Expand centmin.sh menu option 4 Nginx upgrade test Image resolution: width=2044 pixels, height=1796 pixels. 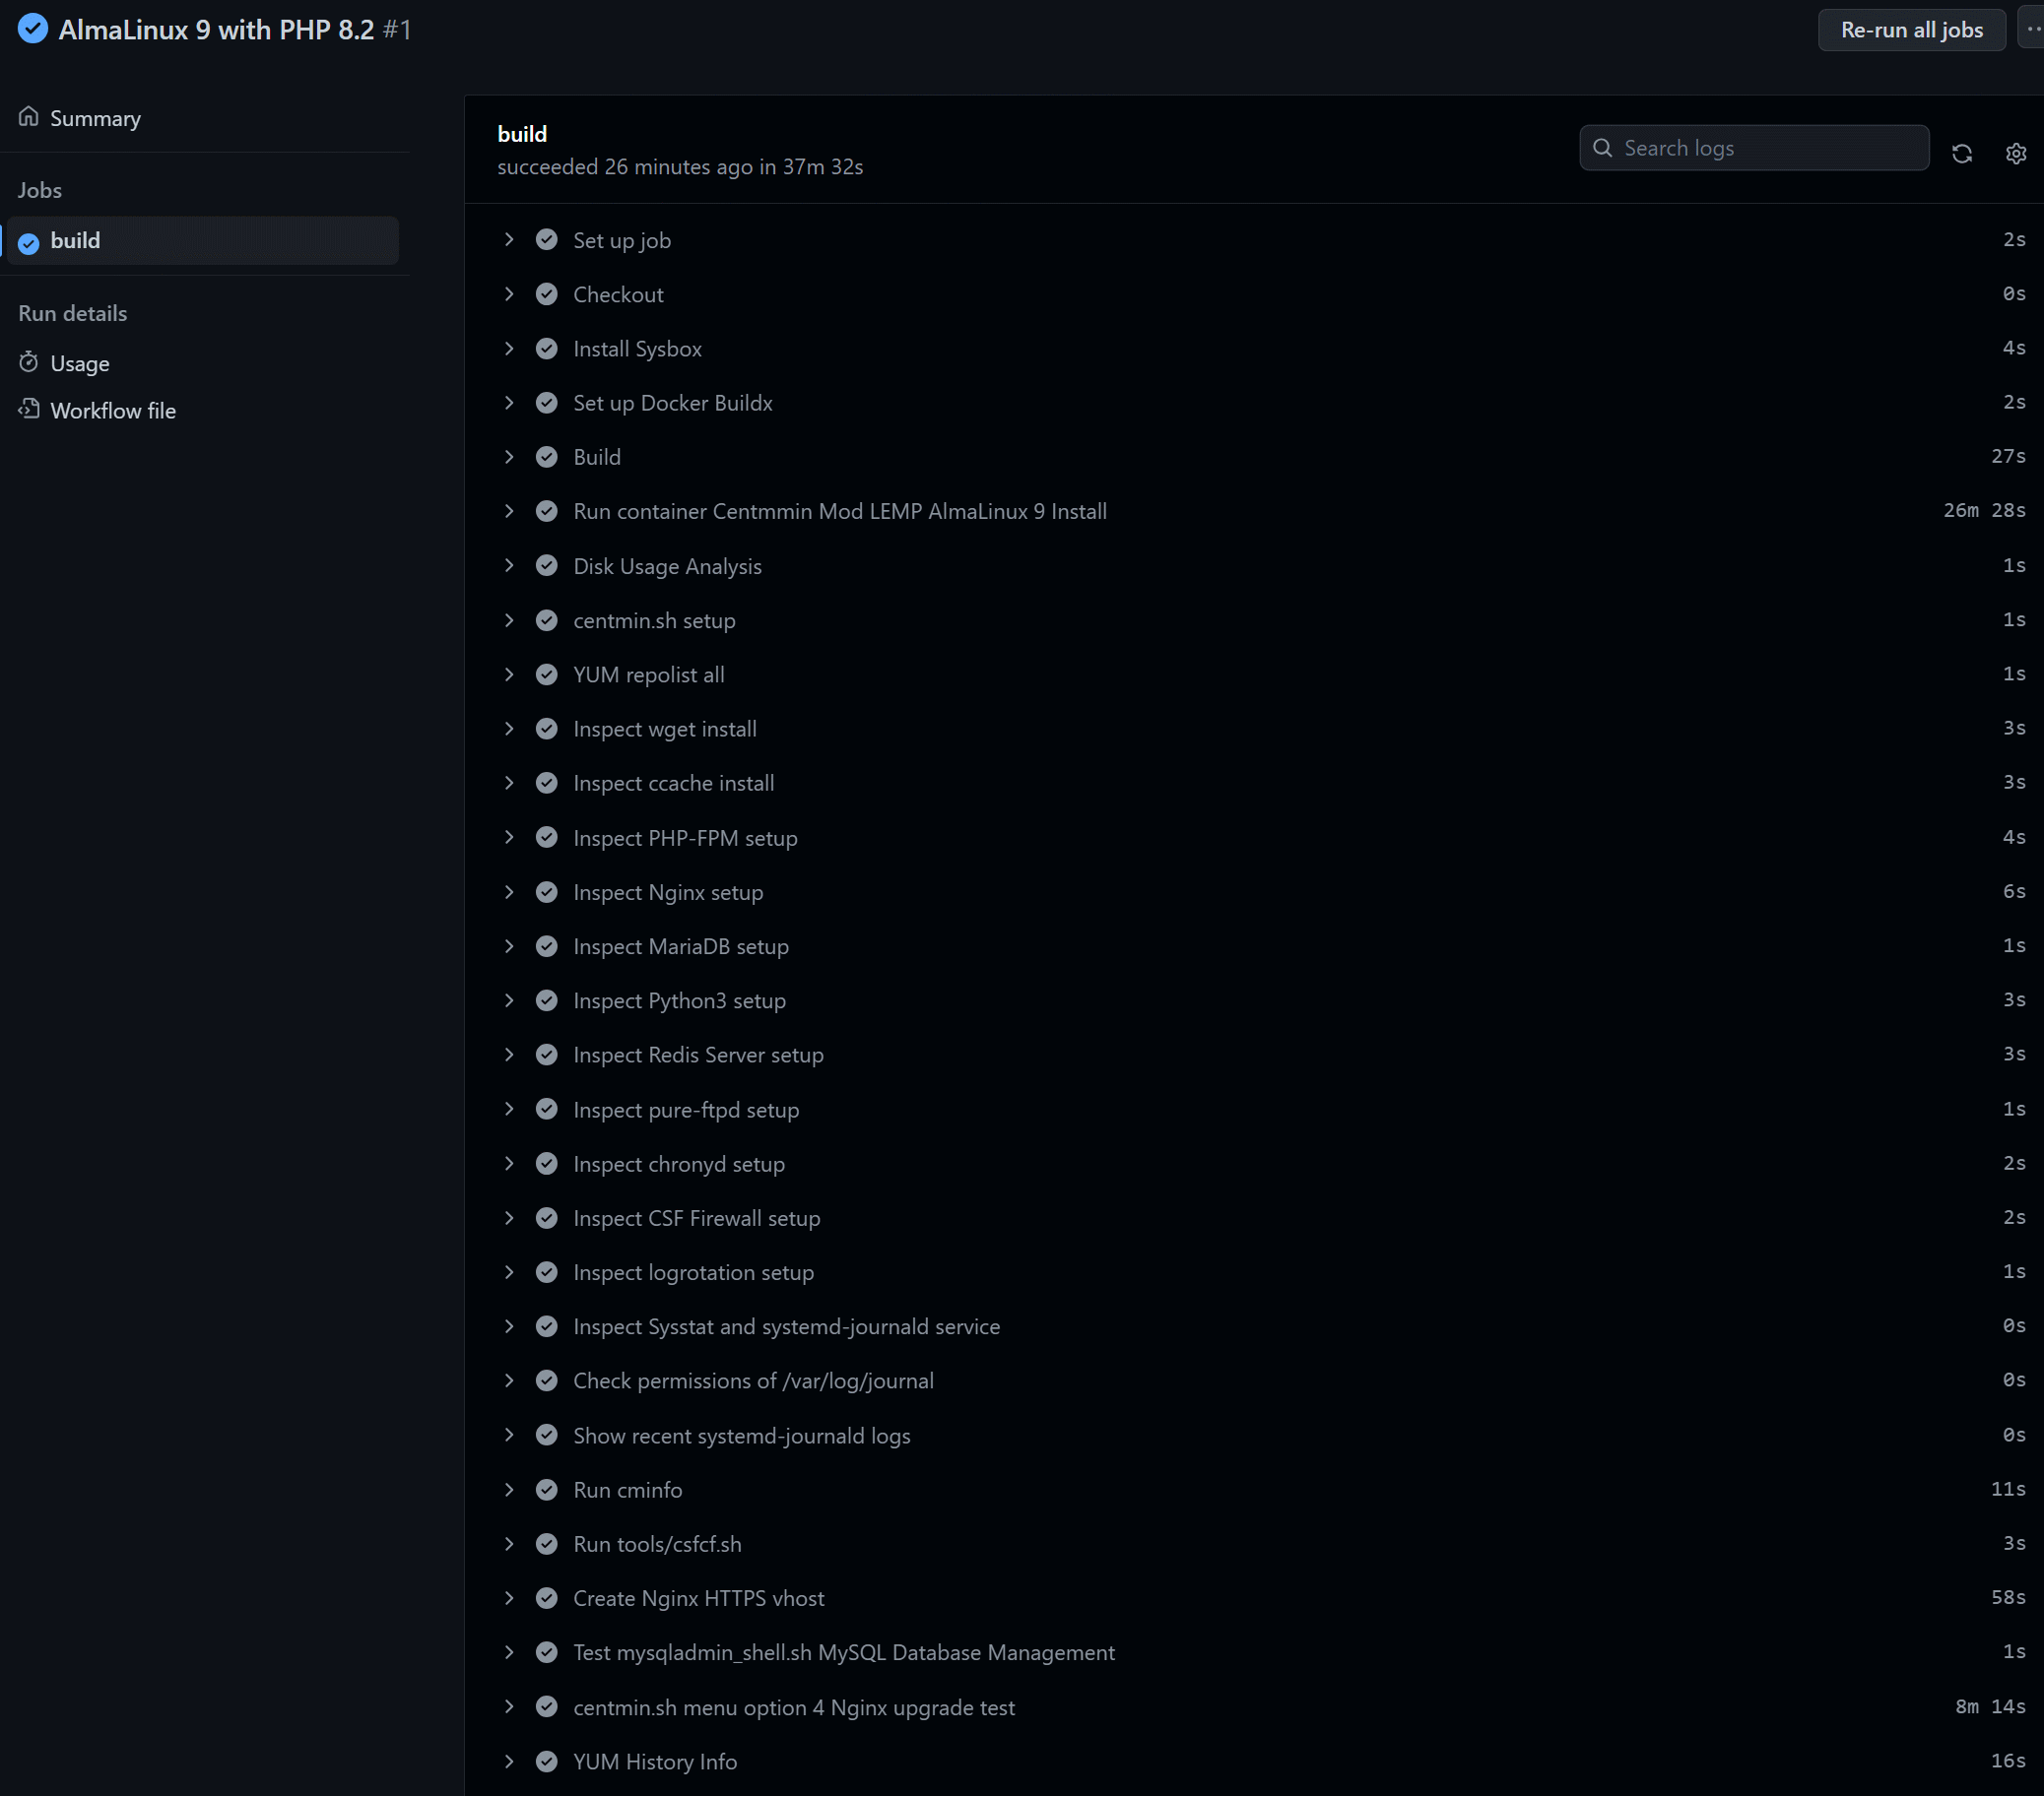509,1707
